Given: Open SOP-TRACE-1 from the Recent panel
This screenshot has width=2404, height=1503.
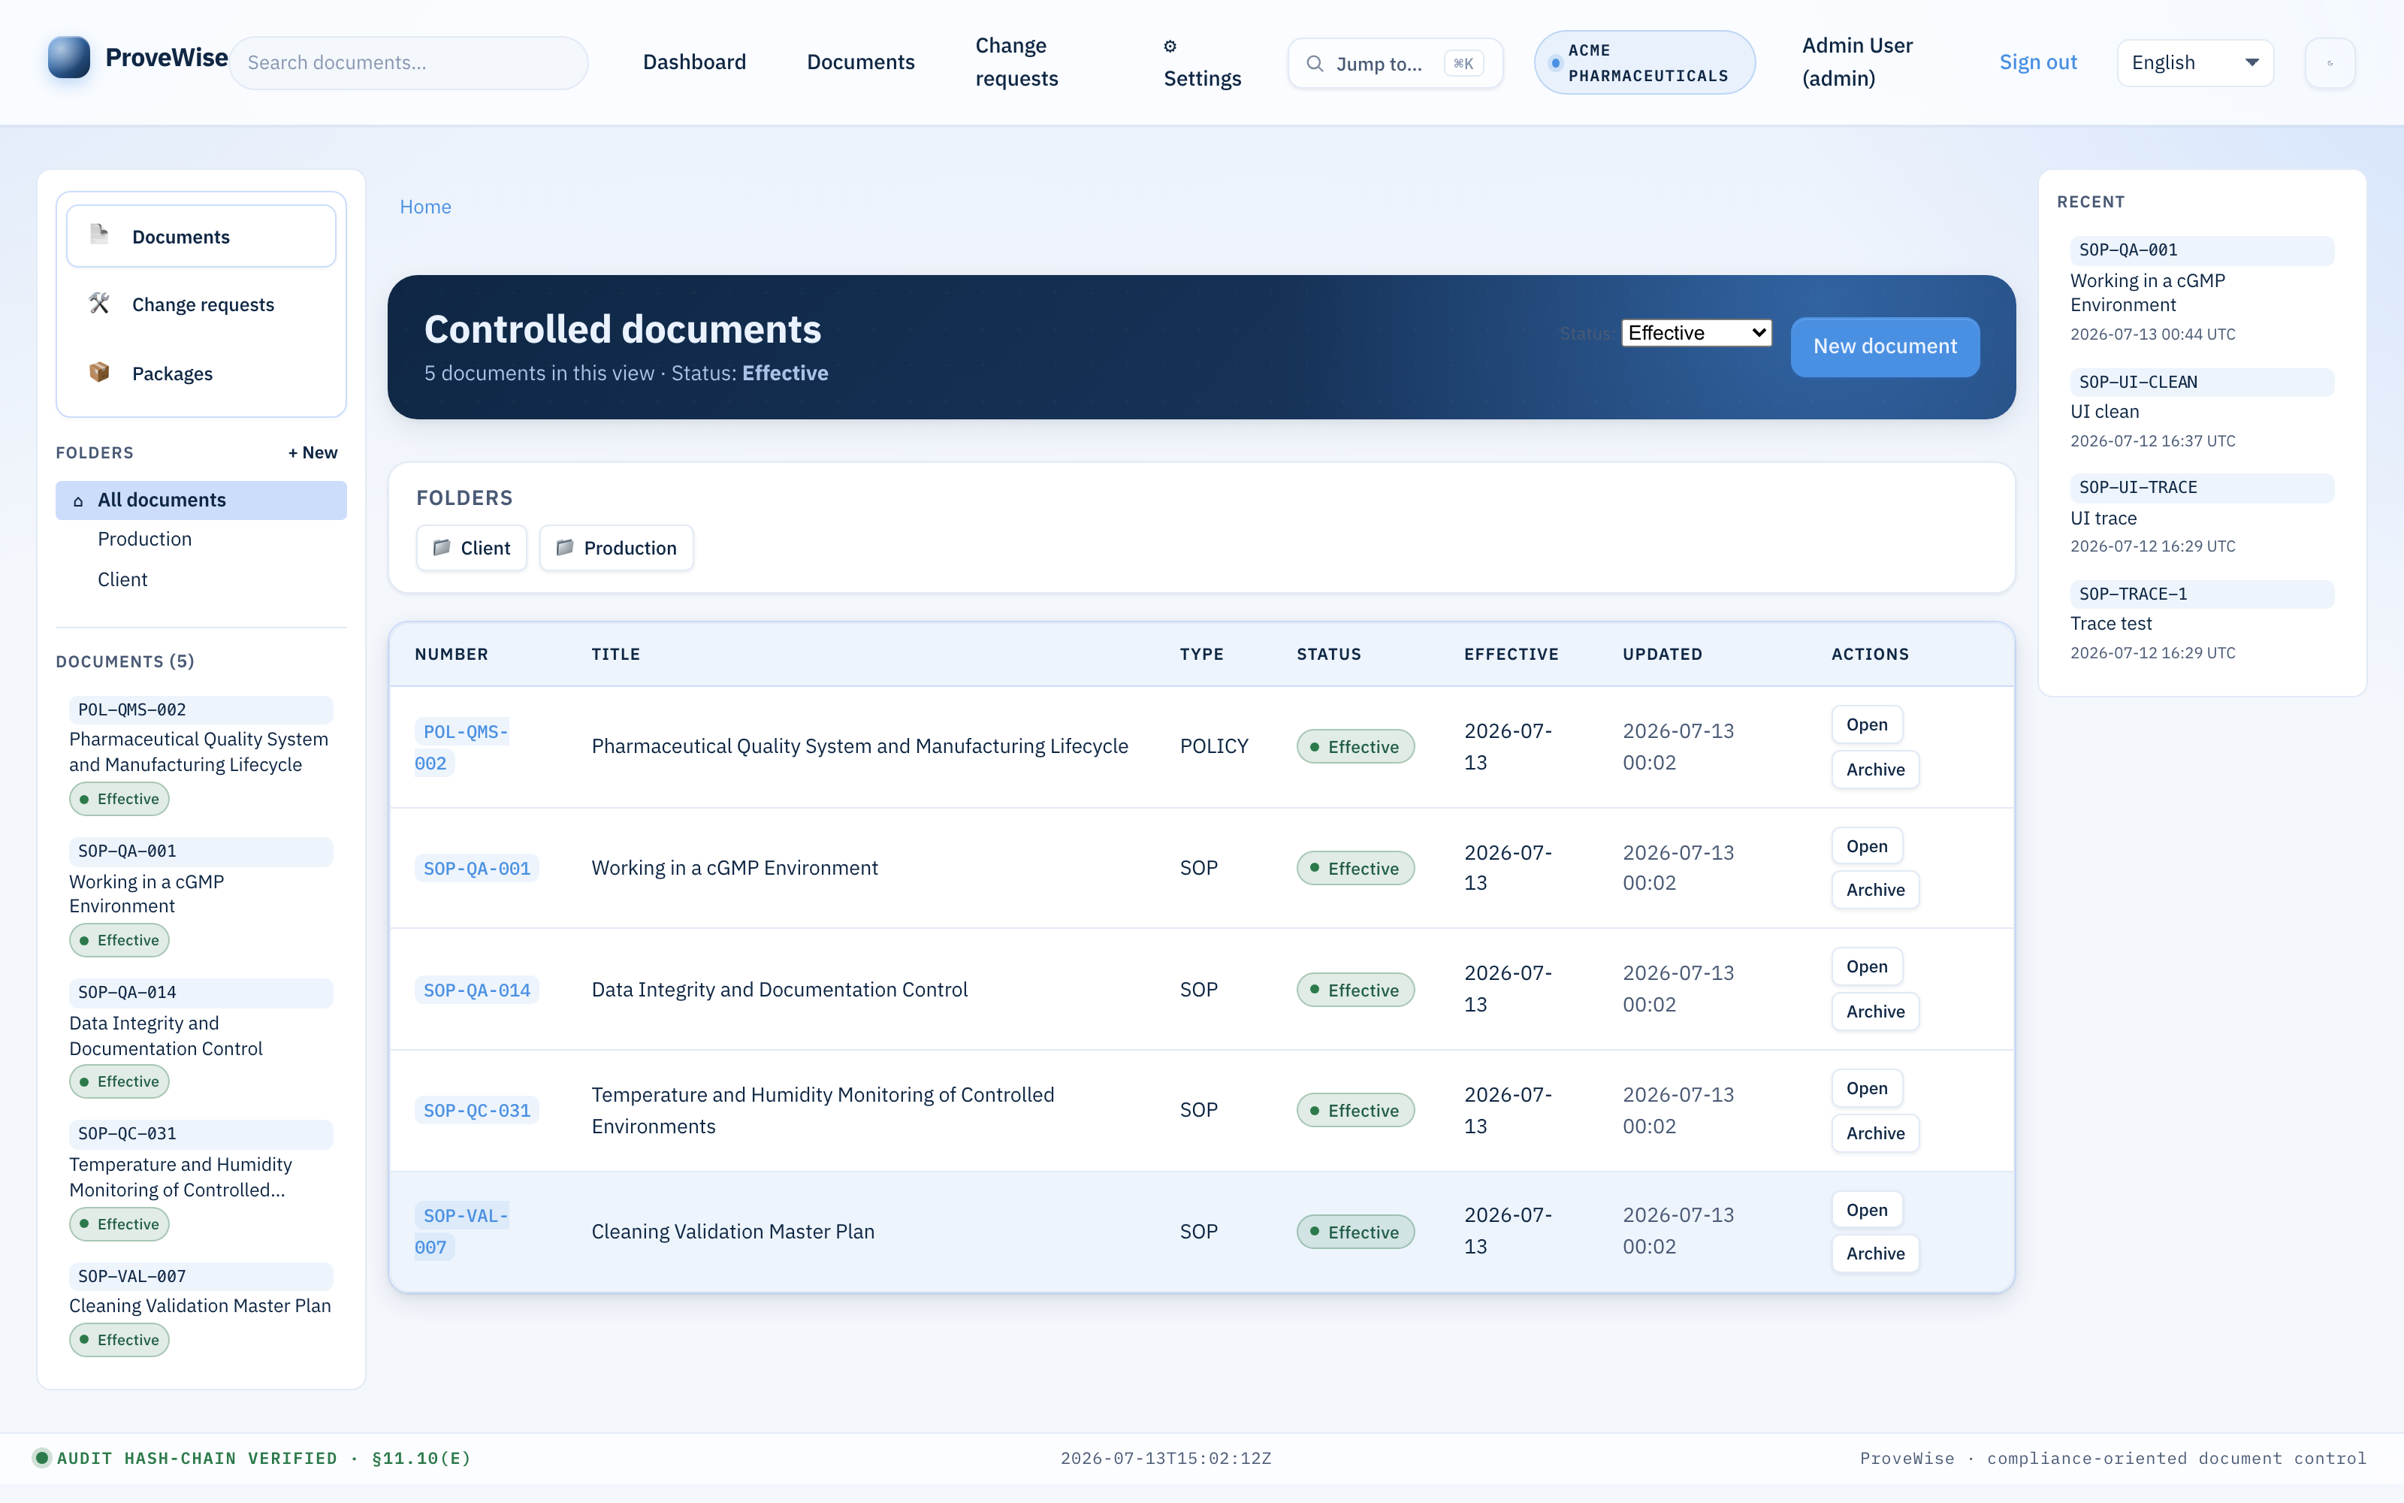Looking at the screenshot, I should click(2201, 622).
